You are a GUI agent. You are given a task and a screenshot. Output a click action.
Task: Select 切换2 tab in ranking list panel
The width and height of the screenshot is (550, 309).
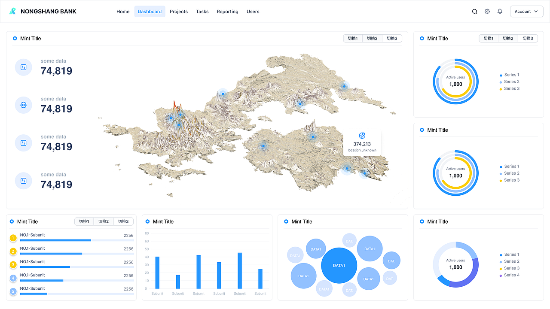(x=104, y=221)
